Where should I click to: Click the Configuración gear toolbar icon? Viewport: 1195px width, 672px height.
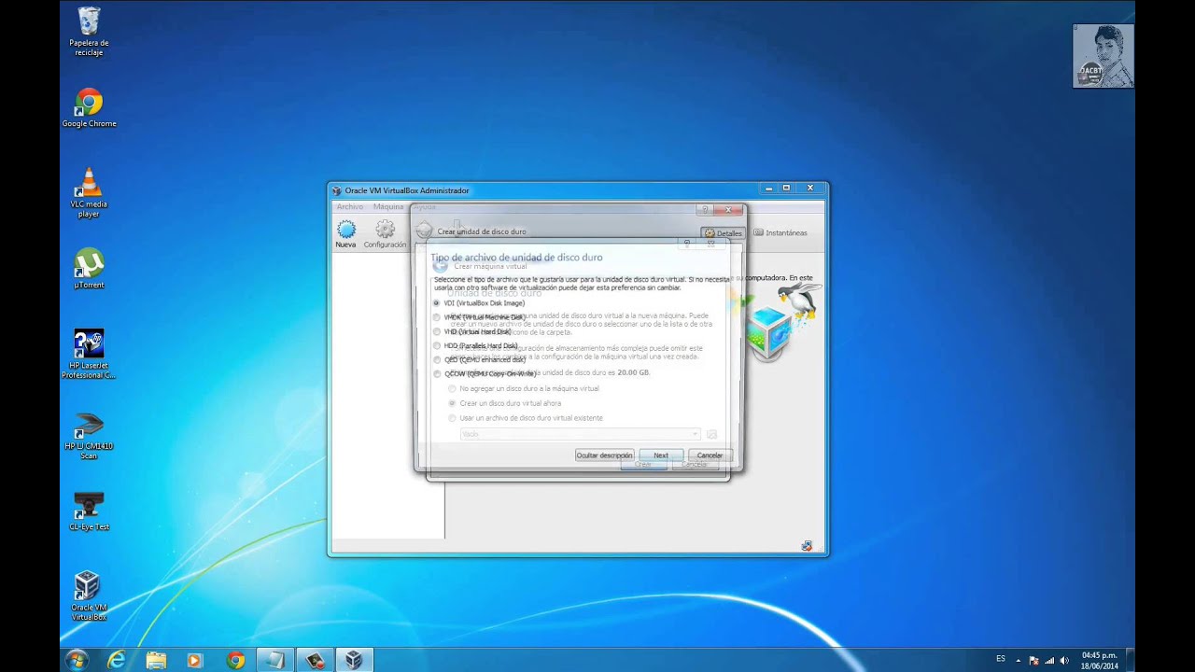pyautogui.click(x=386, y=234)
